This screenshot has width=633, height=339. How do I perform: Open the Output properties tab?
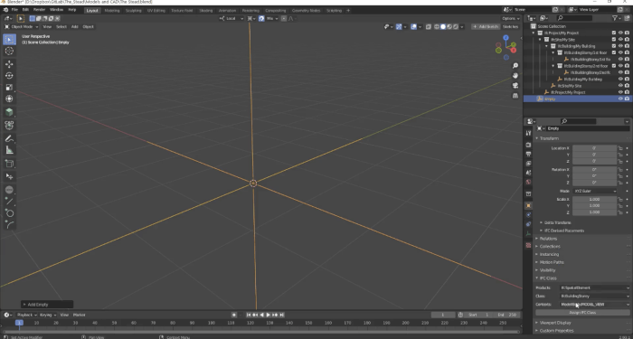point(528,154)
